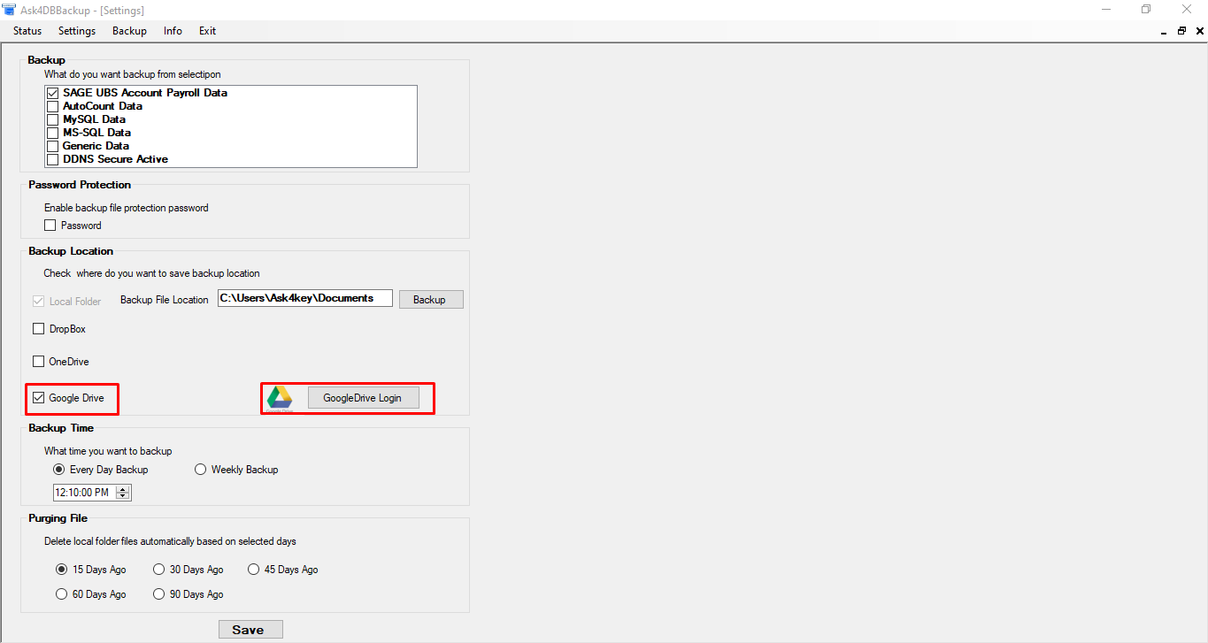This screenshot has width=1208, height=643.
Task: Tick the MS-SQL Data checkbox
Action: 53,133
